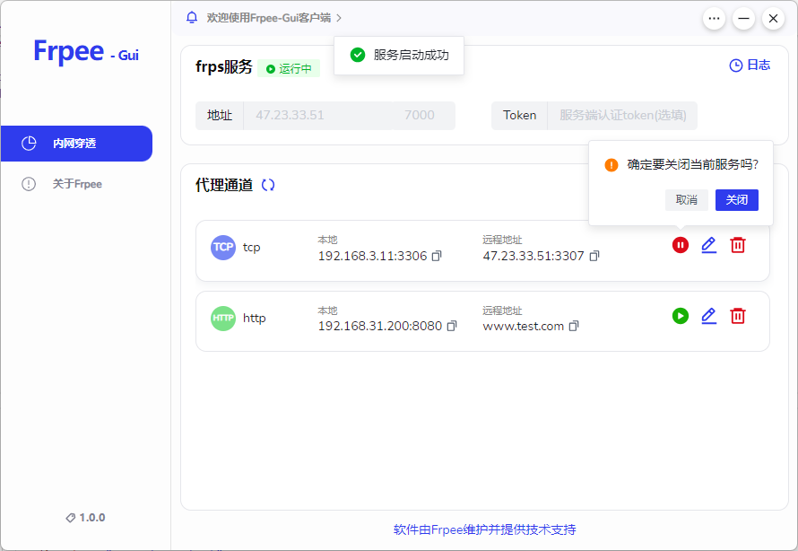Click the 软件由Frpee维护并提供技术支持 link
Image resolution: width=798 pixels, height=551 pixels.
tap(484, 529)
